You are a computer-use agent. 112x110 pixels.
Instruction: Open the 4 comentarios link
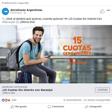[x=73, y=100]
